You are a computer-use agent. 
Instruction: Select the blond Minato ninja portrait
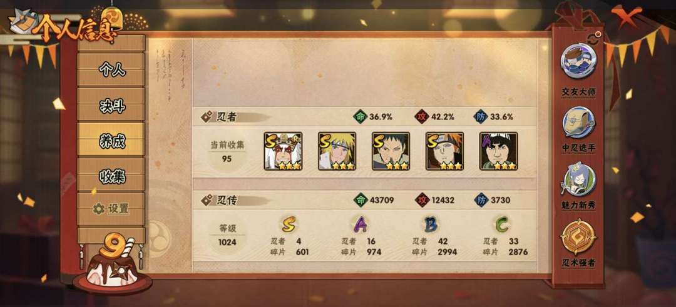(337, 151)
